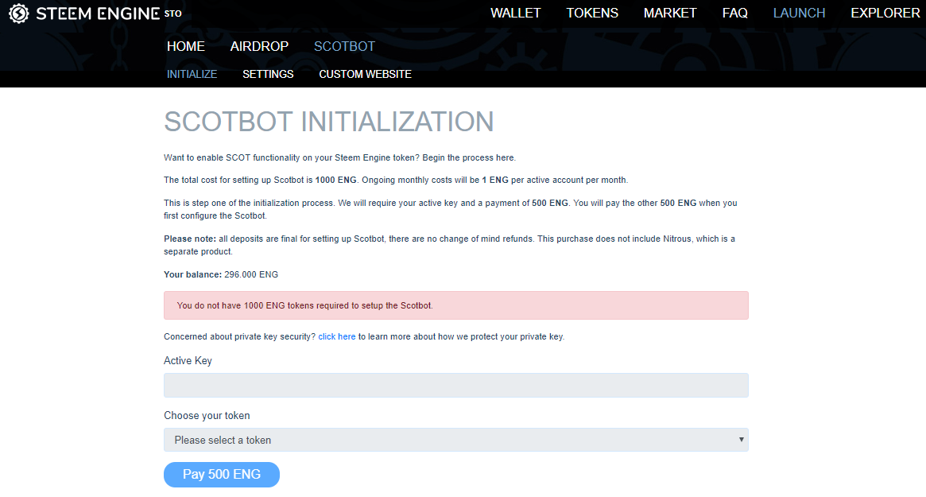The height and width of the screenshot is (497, 926).
Task: Expand the 'Please select a token' dropdown
Action: pos(455,440)
